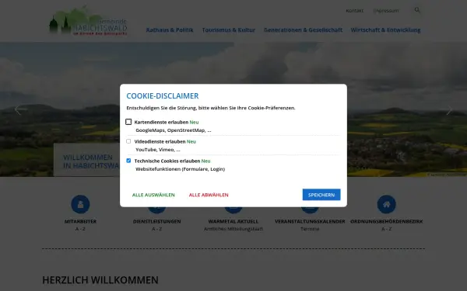Open the Tourismus & Kultur menu
This screenshot has width=467, height=291.
(229, 30)
